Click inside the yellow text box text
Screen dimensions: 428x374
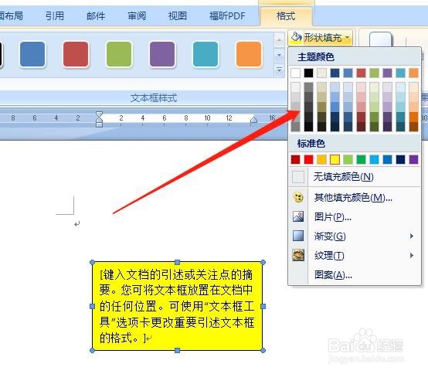tap(178, 306)
